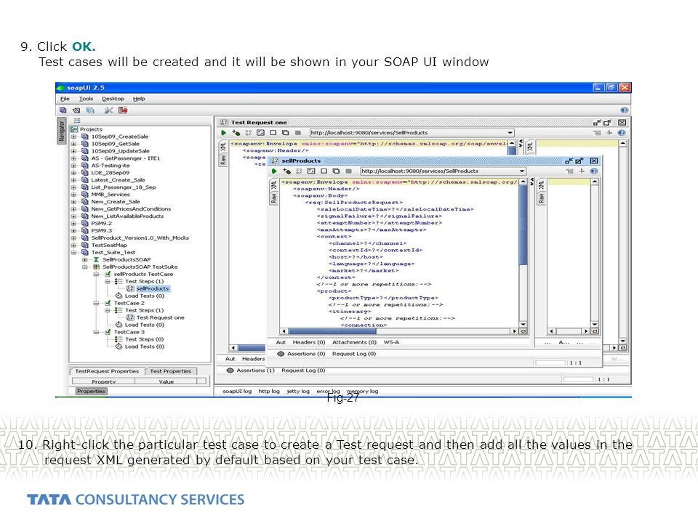
Task: Click scroll-down arrow in sellProducts request editor
Action: coord(523,325)
